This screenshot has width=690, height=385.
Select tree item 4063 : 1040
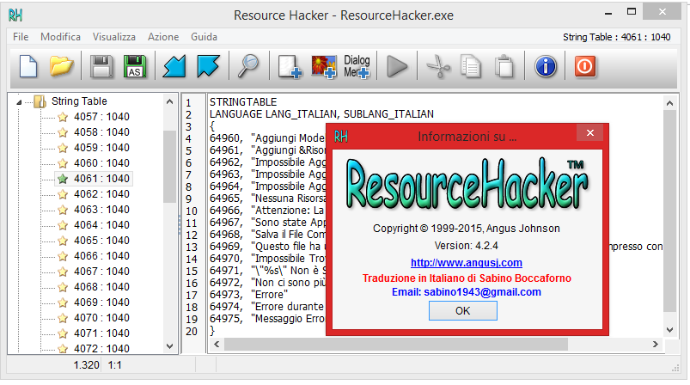pyautogui.click(x=101, y=210)
